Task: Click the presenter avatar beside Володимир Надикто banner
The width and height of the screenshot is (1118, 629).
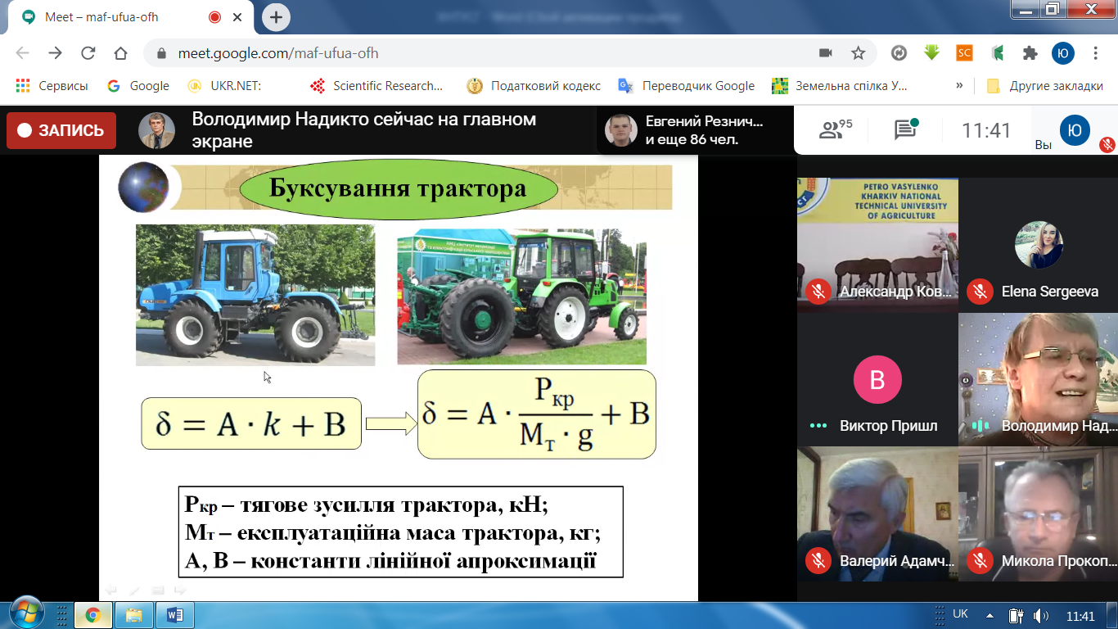Action: 156,130
